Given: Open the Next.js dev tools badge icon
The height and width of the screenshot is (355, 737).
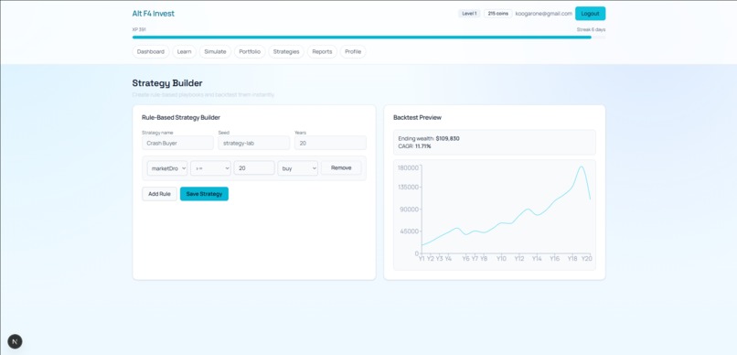Looking at the screenshot, I should 15,341.
